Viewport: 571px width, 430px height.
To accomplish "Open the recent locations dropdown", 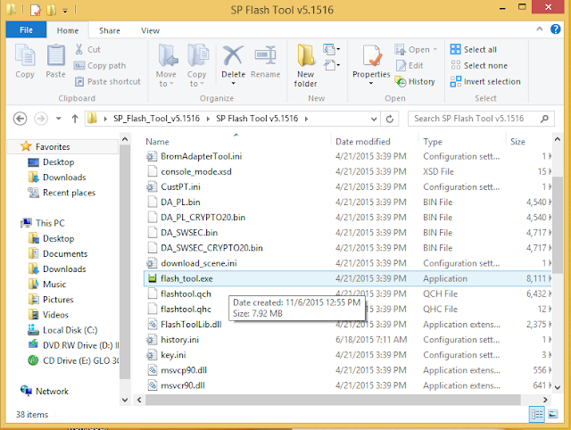I will coord(59,119).
